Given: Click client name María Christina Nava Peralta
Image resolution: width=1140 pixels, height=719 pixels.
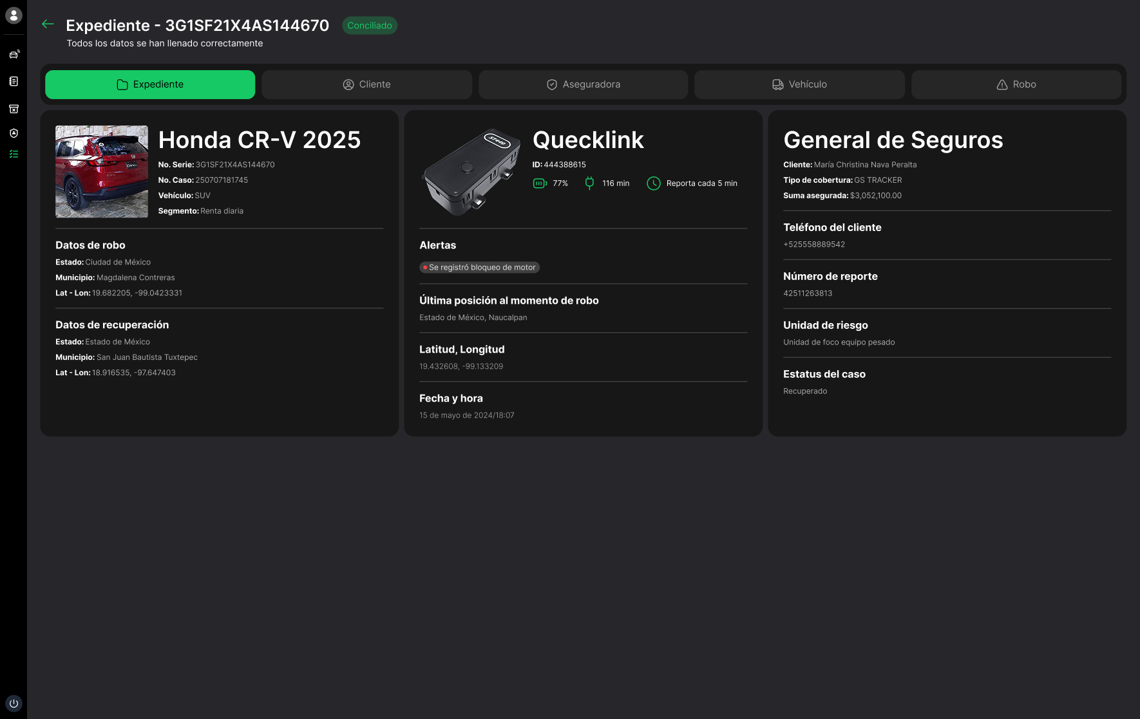Looking at the screenshot, I should (x=865, y=165).
